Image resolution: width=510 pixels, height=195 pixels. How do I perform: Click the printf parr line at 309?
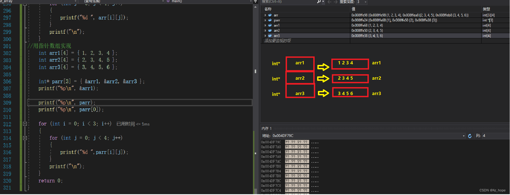pos(67,103)
